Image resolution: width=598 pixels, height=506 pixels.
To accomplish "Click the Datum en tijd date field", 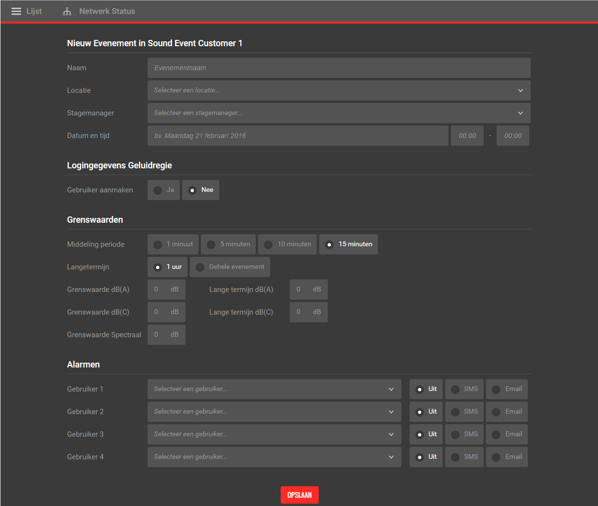I will [x=298, y=136].
